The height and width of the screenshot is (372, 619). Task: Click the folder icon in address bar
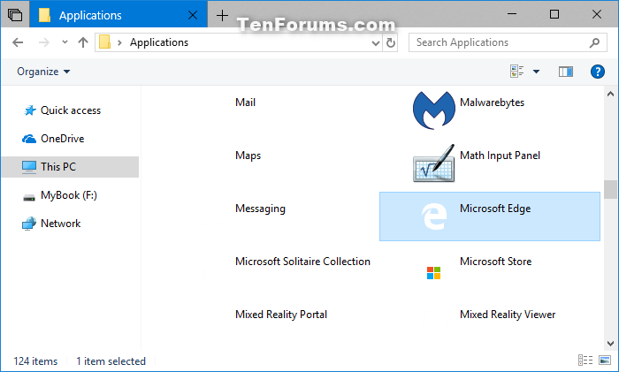(104, 42)
